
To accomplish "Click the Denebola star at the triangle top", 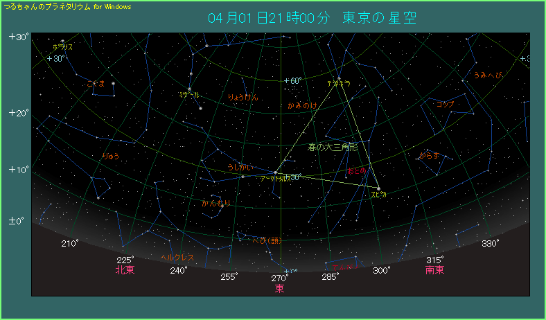I will [339, 78].
